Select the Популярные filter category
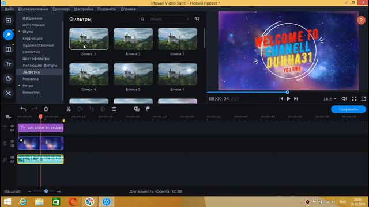This screenshot has width=369, height=207. 33,25
